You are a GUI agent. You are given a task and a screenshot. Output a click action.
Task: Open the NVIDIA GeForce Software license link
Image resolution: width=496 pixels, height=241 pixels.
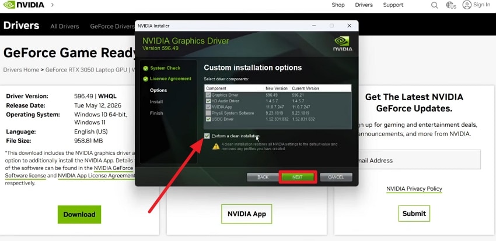[114, 168]
